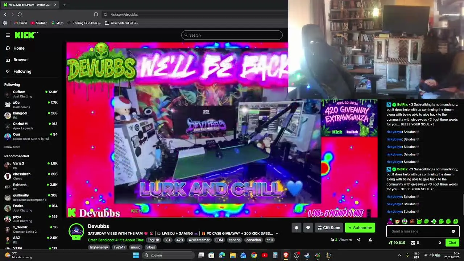
Task: Open Microsoft Store from taskbar
Action: (x=211, y=255)
